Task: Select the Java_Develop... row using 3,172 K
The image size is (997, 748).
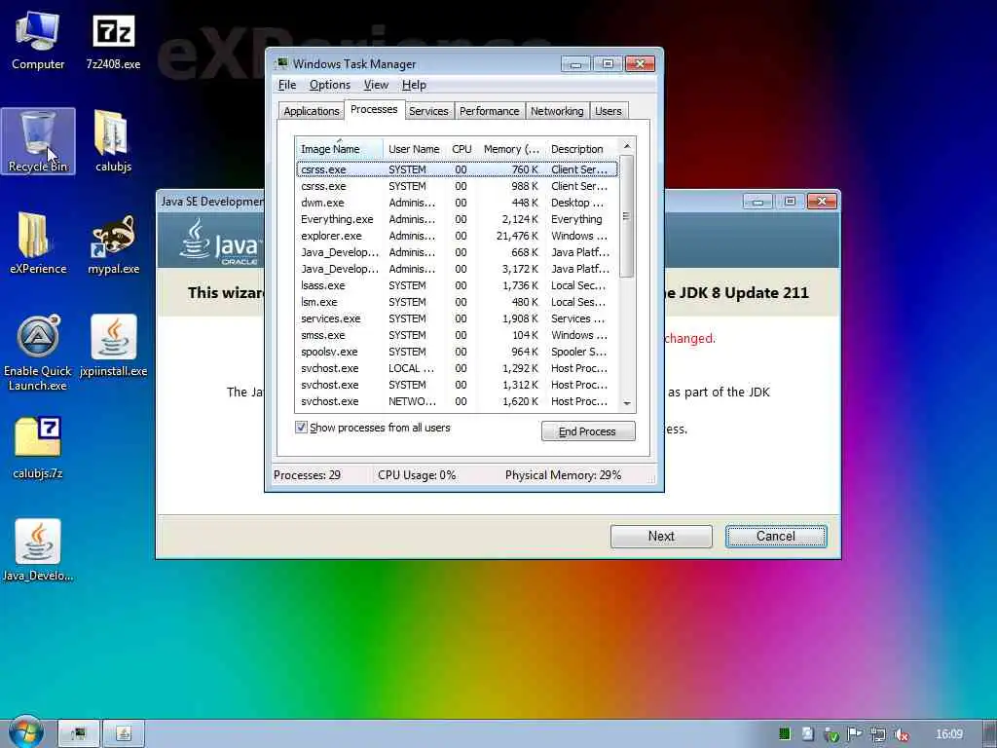Action: click(x=457, y=269)
